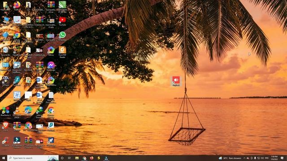Open the BlueStacks X shortcut
This screenshot has height=161, width=287.
point(5,111)
